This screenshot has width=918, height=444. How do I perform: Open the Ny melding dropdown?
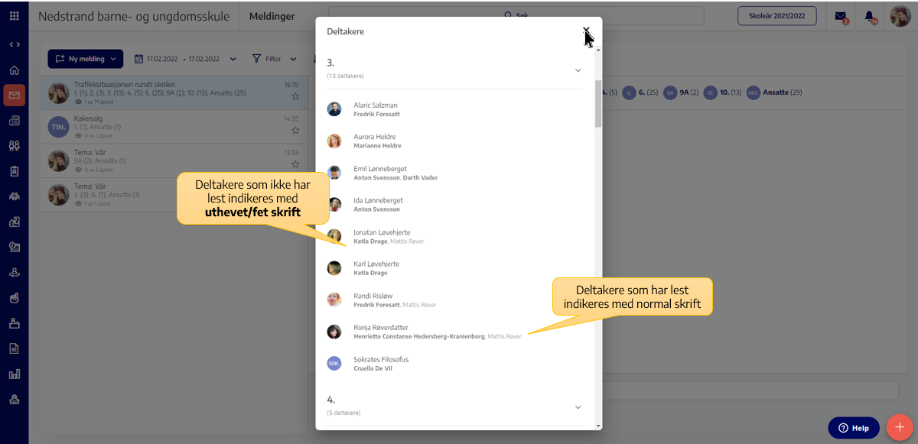click(x=86, y=59)
